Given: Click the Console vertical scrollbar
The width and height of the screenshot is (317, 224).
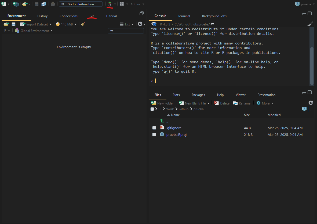Looking at the screenshot, I should pos(312,66).
